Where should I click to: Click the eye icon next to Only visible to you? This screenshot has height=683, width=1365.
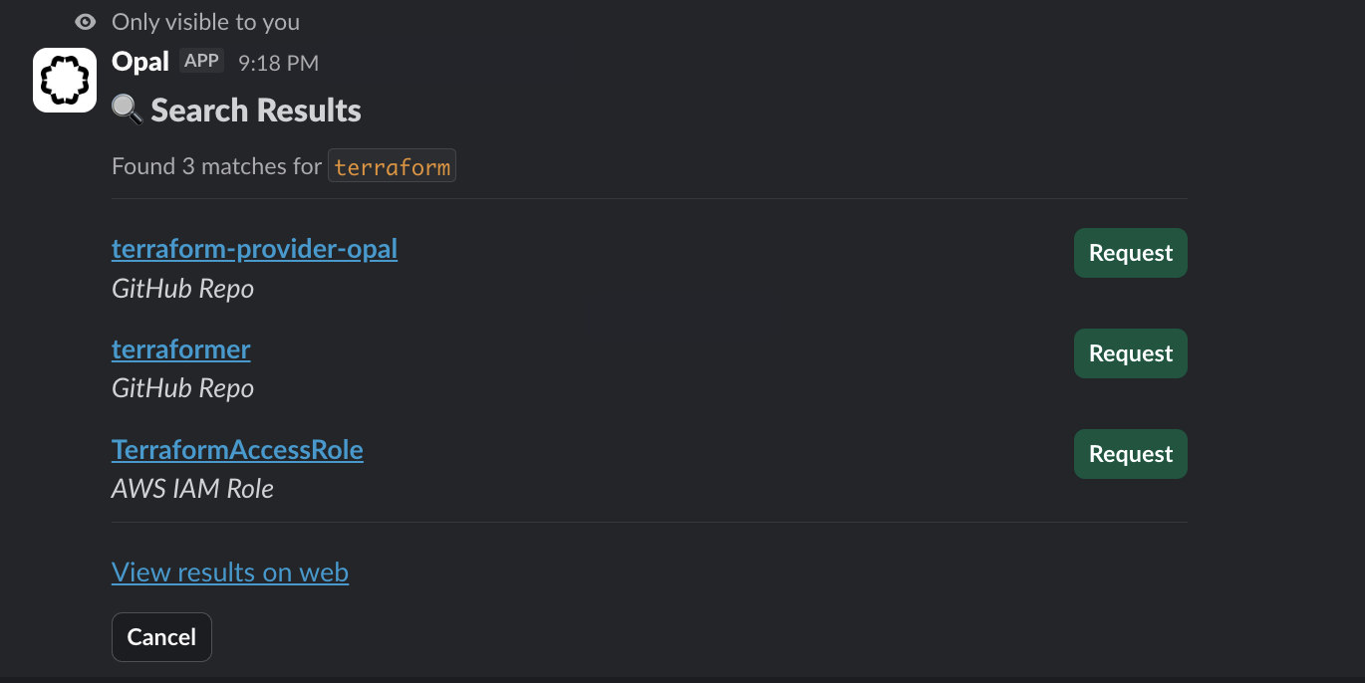coord(85,21)
